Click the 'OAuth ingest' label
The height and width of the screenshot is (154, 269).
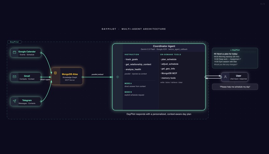45,80
